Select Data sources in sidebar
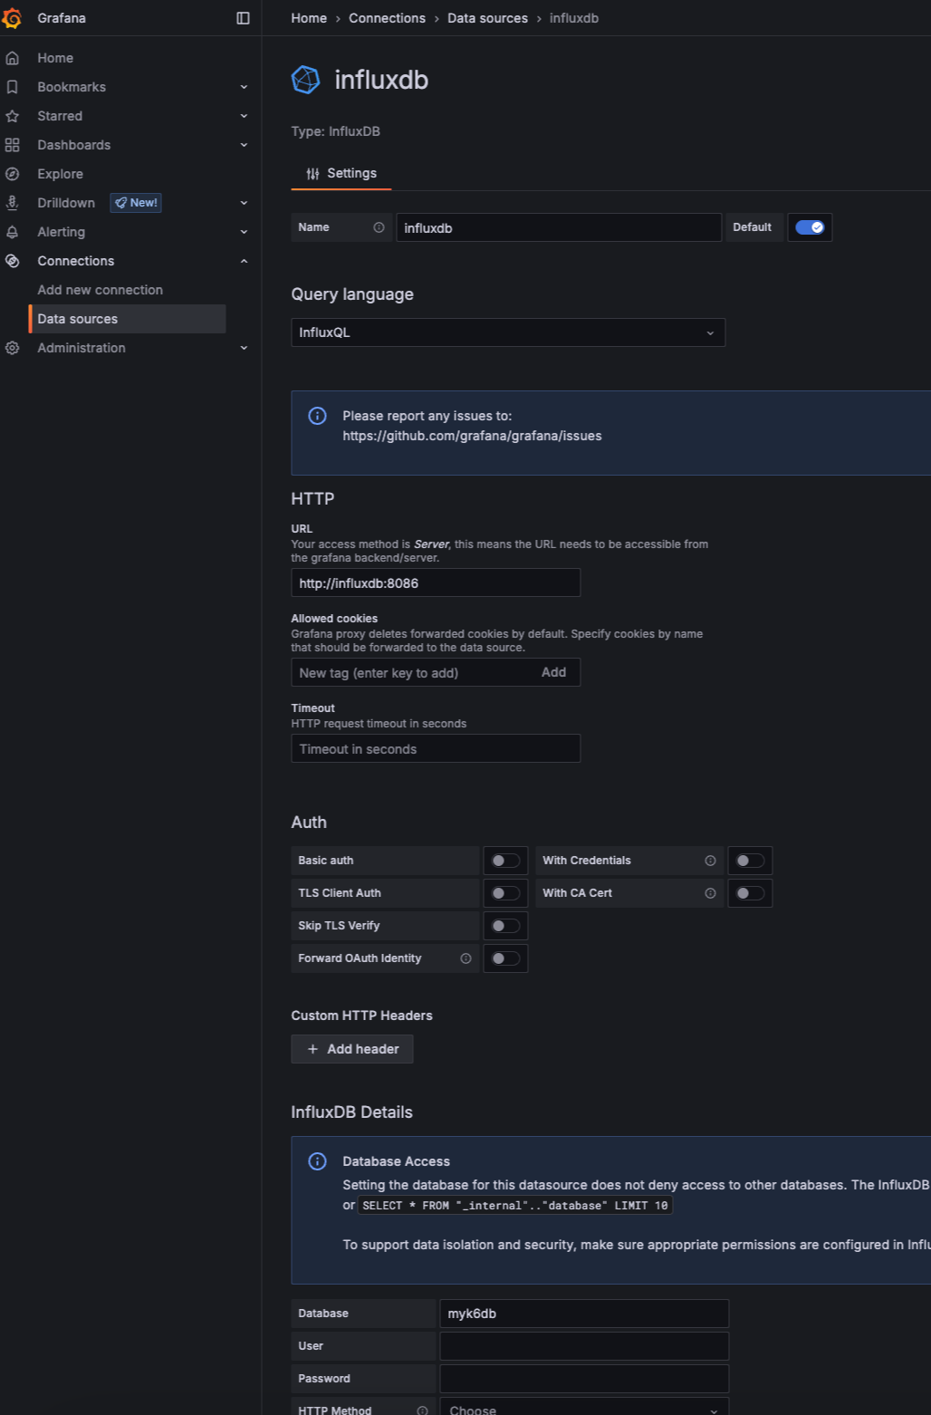 [x=127, y=319]
